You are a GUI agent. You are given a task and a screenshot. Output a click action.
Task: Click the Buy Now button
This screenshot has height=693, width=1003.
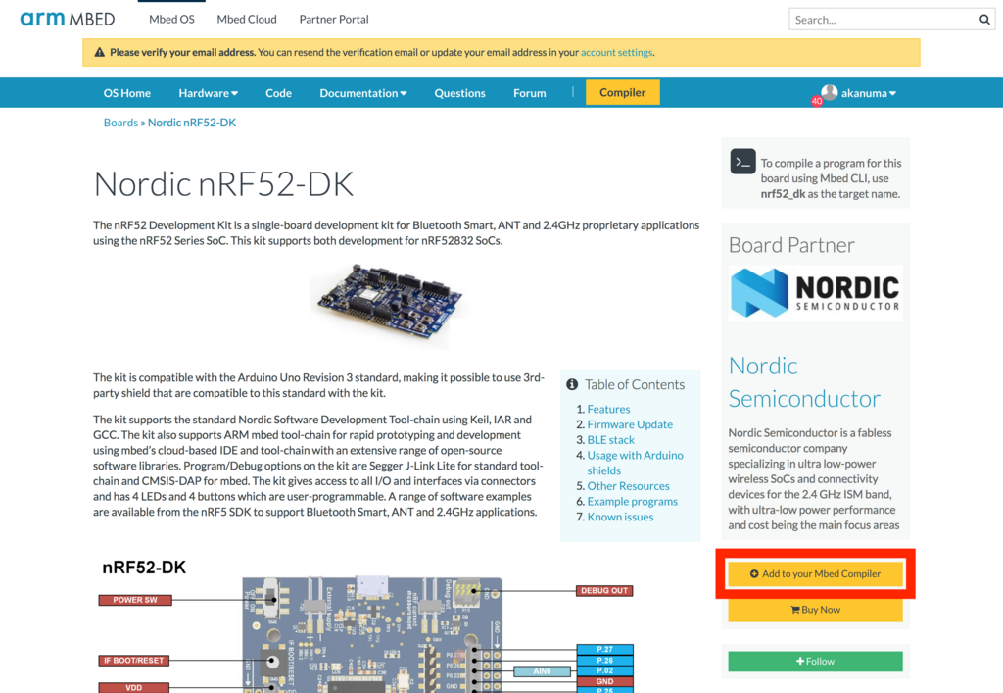[816, 610]
